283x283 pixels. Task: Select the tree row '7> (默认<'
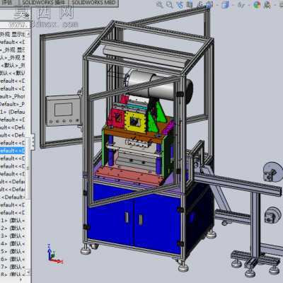coord(12,267)
